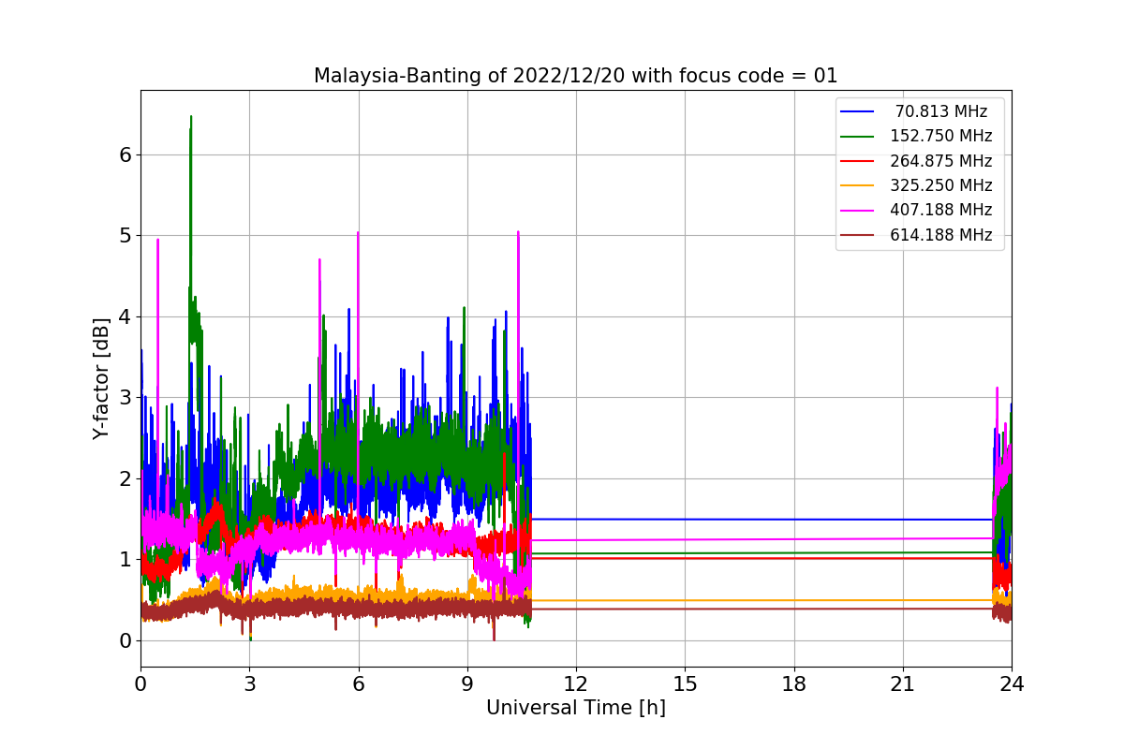Click y-axis tick label '1'
Viewport: 1124px width, 749px height.
125,559
